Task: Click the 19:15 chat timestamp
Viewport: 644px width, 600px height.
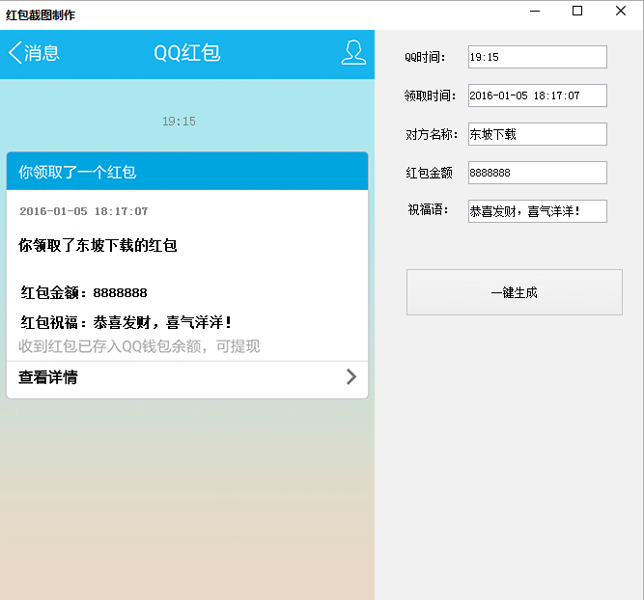Action: tap(179, 122)
